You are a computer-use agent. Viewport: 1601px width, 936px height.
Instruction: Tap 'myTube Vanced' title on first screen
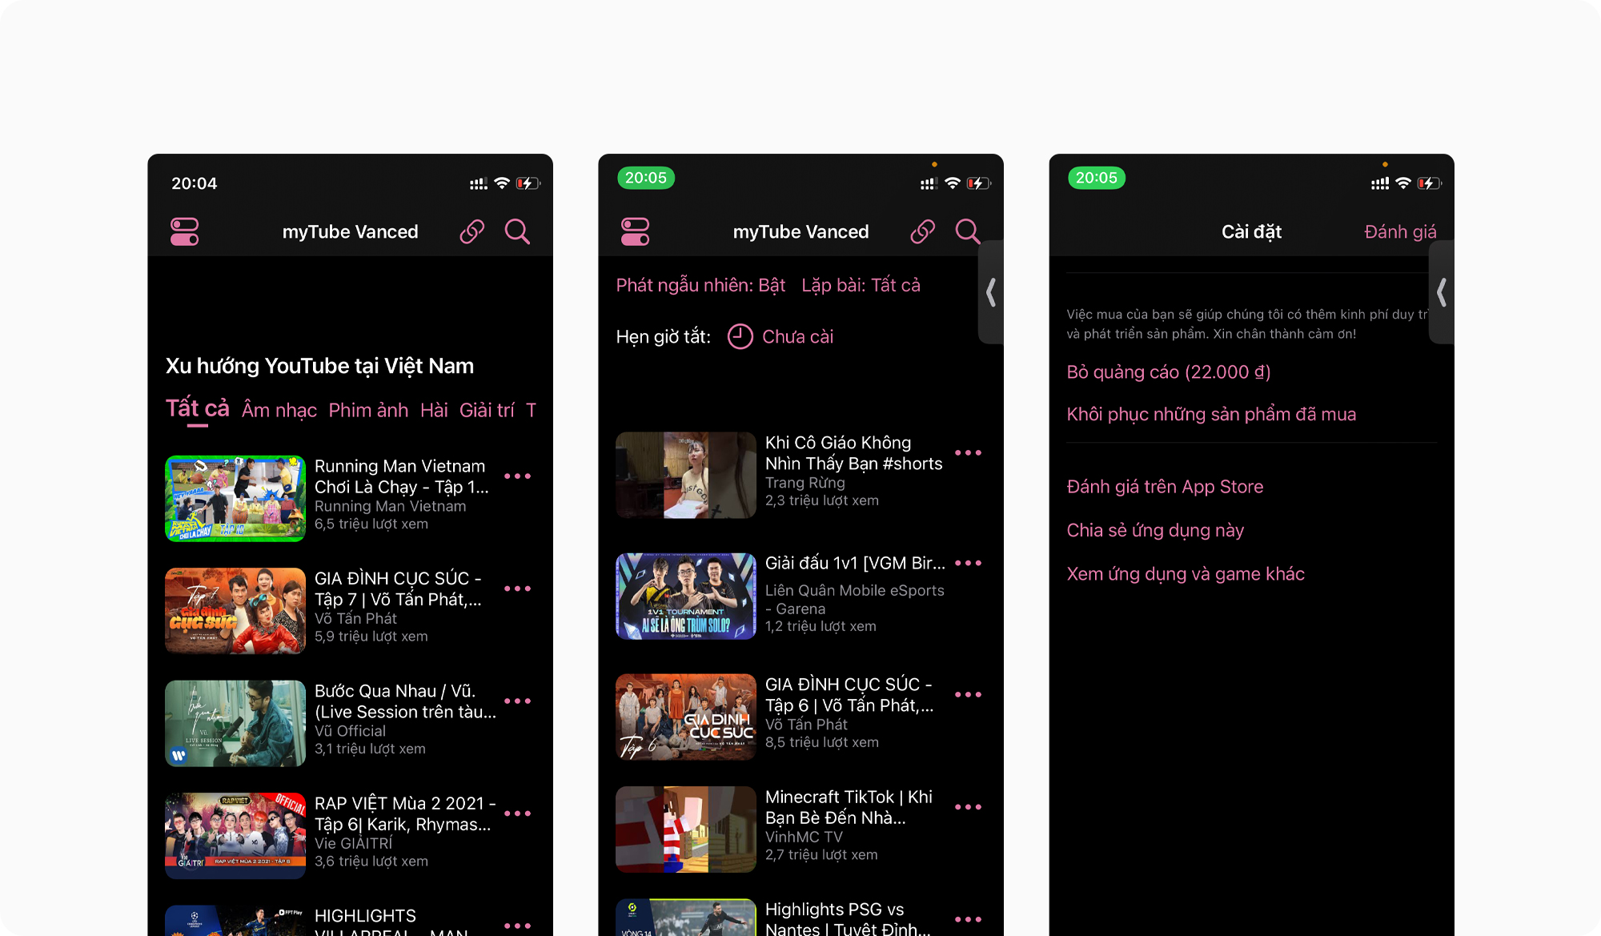coord(350,232)
